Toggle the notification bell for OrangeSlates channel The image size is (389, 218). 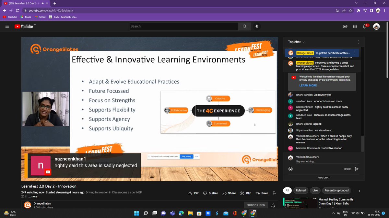click(273, 205)
